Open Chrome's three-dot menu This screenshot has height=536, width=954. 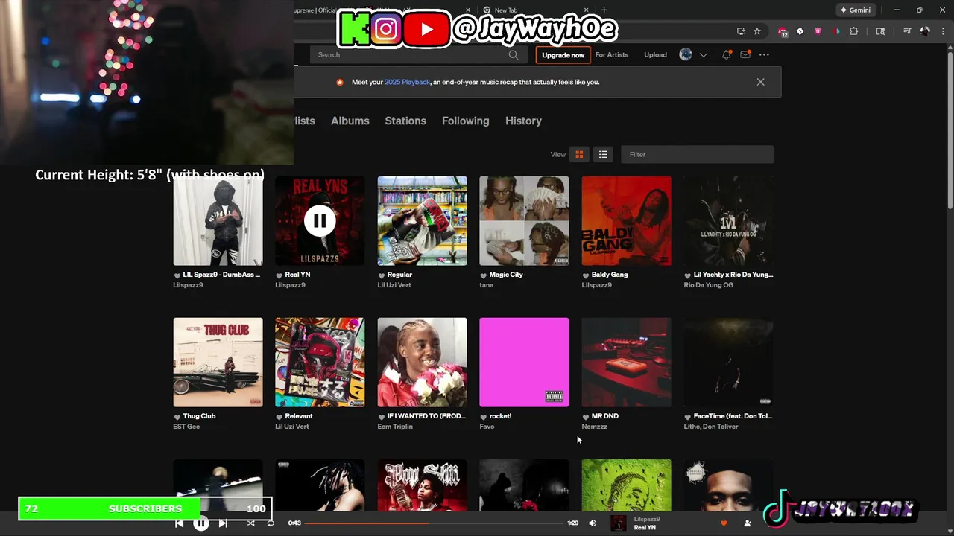[944, 31]
